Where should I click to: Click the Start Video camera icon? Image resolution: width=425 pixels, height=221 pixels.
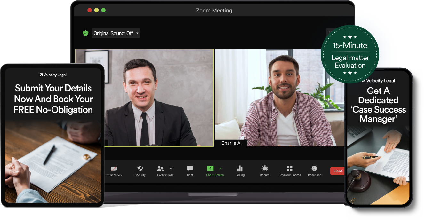point(114,169)
